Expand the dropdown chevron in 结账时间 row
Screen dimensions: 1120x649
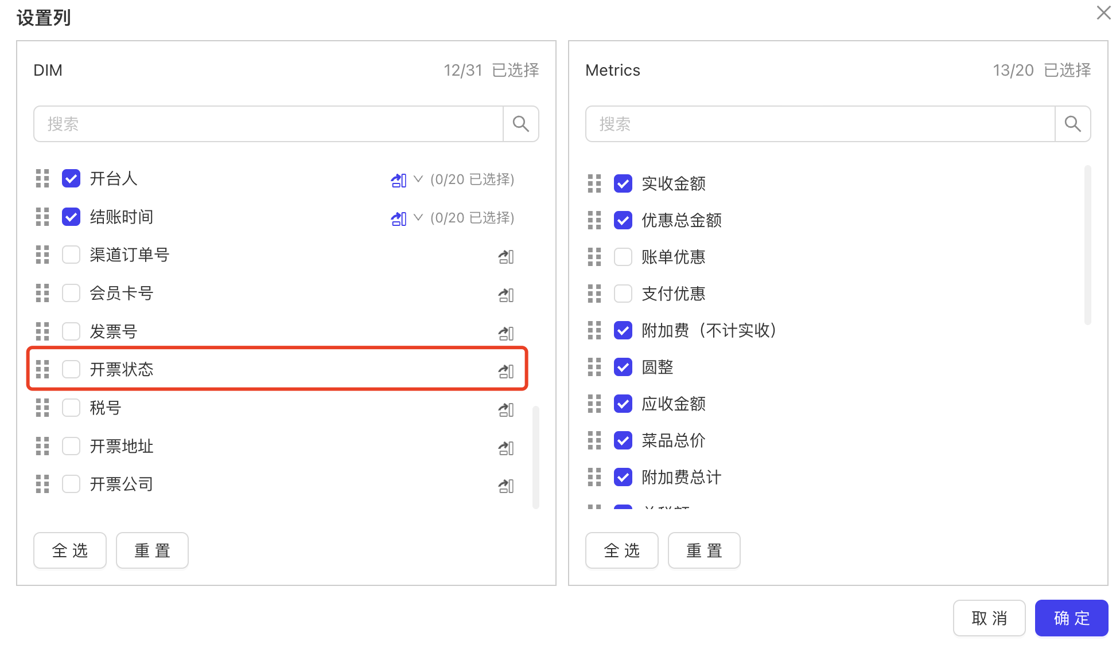418,218
